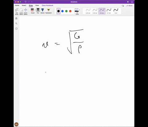Click the Redo arrow in title bar
148x127 pixels.
[x=29, y=2]
